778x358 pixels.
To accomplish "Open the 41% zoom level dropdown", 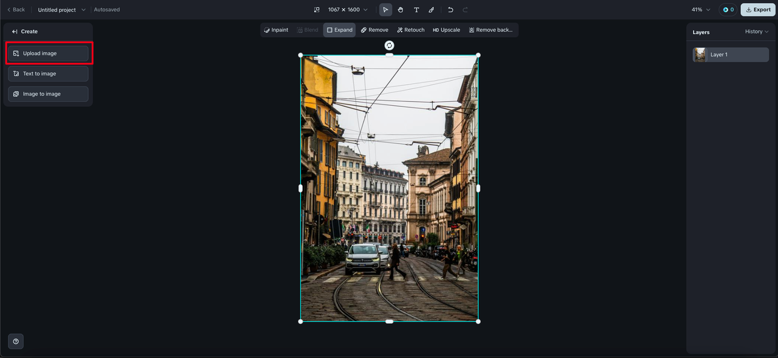I will point(701,10).
